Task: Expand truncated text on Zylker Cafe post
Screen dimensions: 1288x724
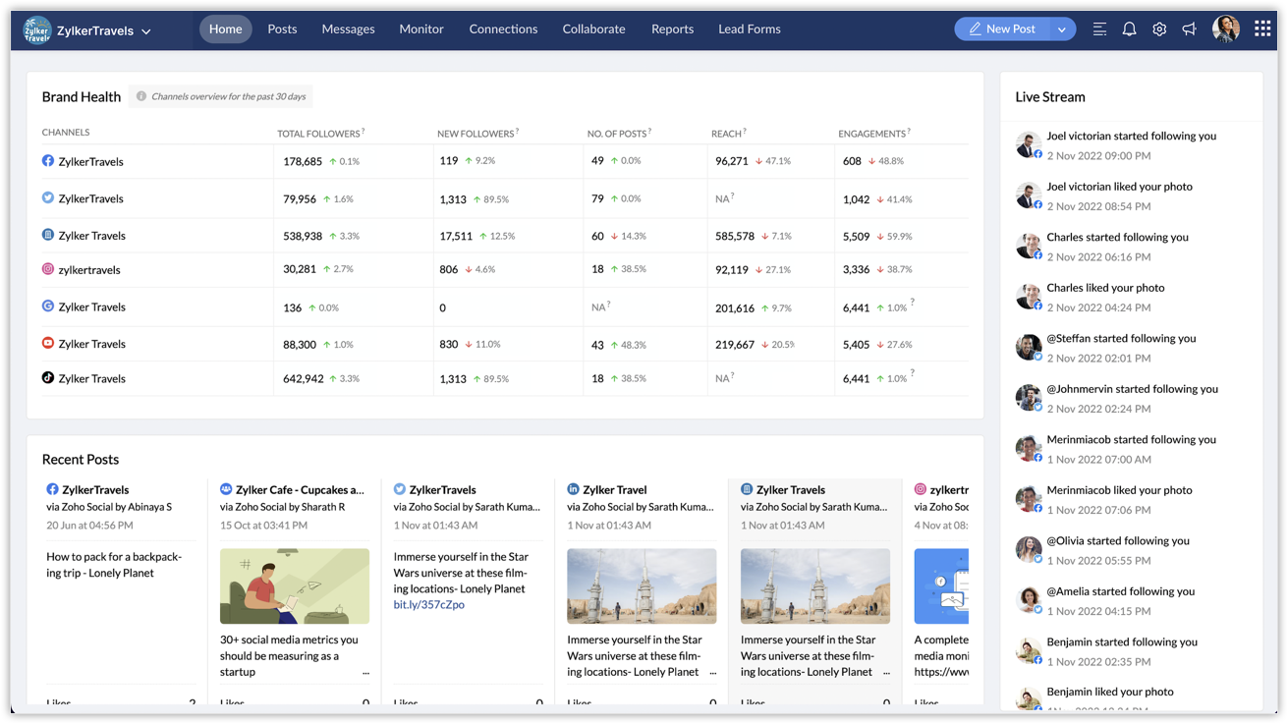Action: click(x=365, y=673)
